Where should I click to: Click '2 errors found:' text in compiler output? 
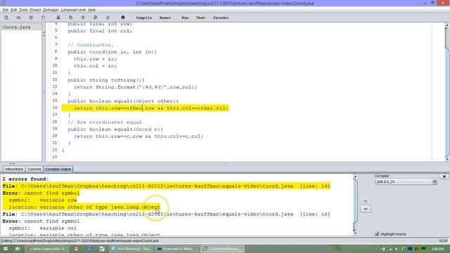click(x=25, y=179)
